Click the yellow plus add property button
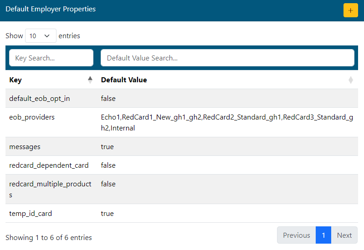Image resolution: width=364 pixels, height=250 pixels. tap(350, 10)
